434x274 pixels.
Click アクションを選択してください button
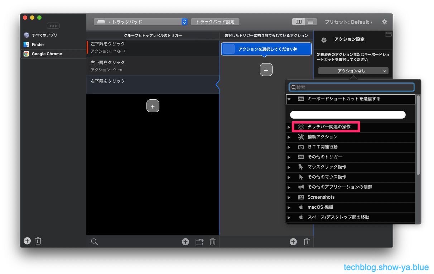[266, 49]
